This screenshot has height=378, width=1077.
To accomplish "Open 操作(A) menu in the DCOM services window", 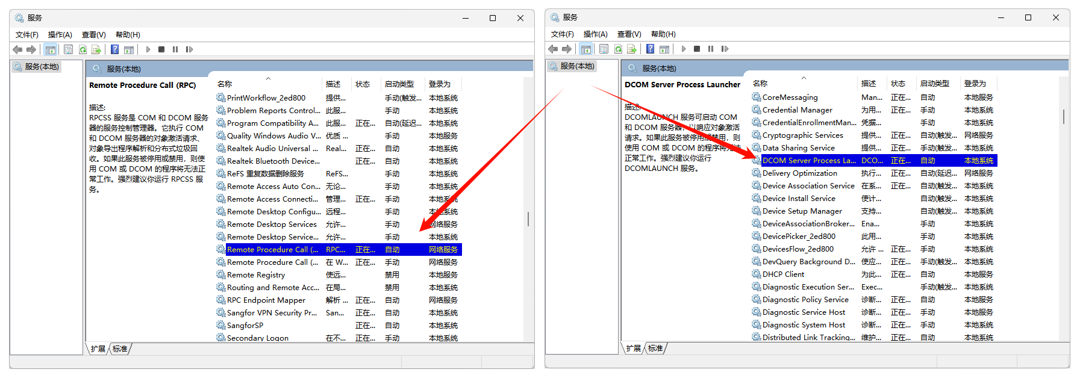I will pyautogui.click(x=596, y=34).
